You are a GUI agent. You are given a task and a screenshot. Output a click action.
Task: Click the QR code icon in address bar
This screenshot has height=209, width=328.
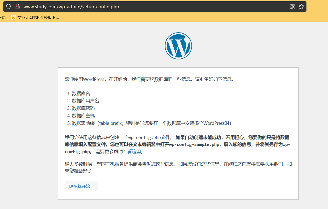click(292, 6)
